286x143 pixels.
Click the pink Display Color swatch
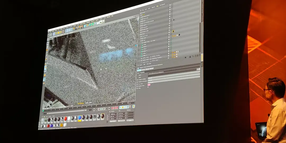coord(149,85)
